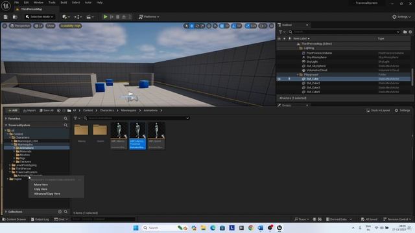Toggle grid snapping in viewport toolbar

(x=222, y=26)
